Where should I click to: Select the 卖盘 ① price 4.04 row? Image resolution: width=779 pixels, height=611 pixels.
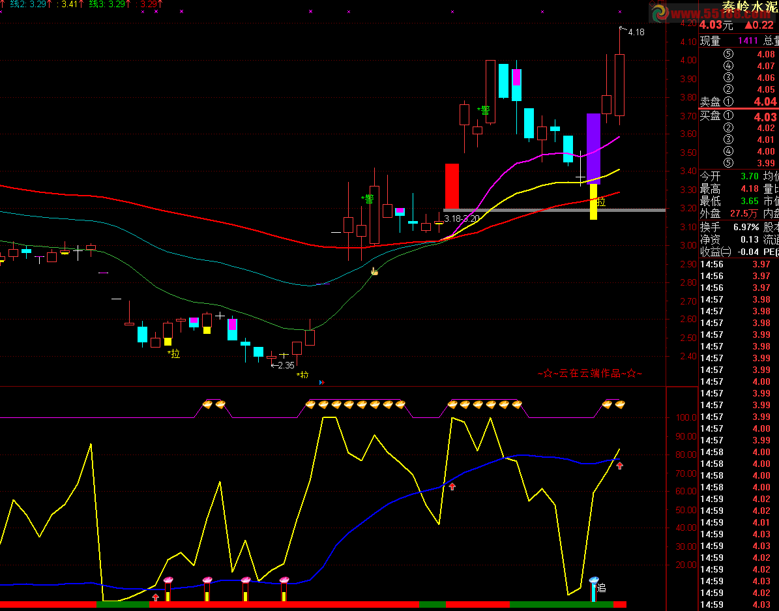coord(739,102)
